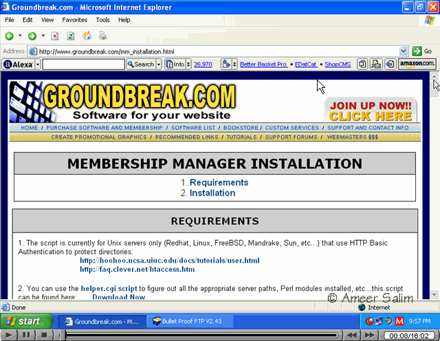
Task: Click the Alexa search text box
Action: tap(83, 64)
